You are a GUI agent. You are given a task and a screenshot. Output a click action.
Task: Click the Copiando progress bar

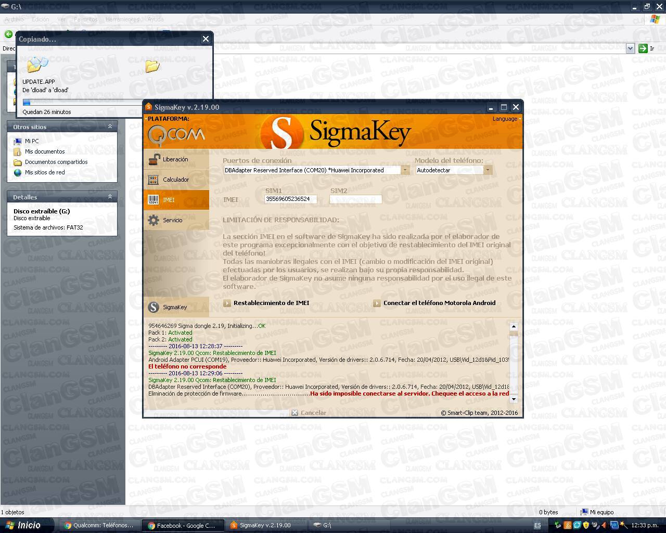click(82, 103)
